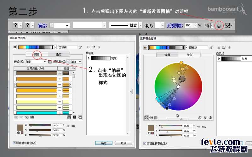This screenshot has width=252, height=157.
Task: Click the separate colors into rows icon
Action: tap(21, 117)
